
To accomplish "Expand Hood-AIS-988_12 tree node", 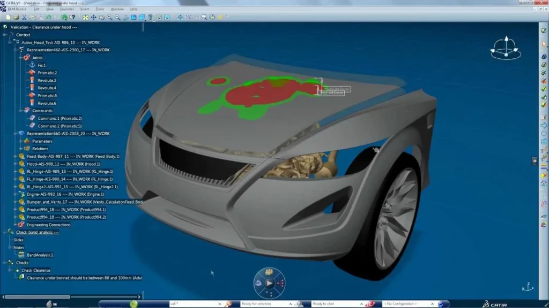I will [x=16, y=164].
